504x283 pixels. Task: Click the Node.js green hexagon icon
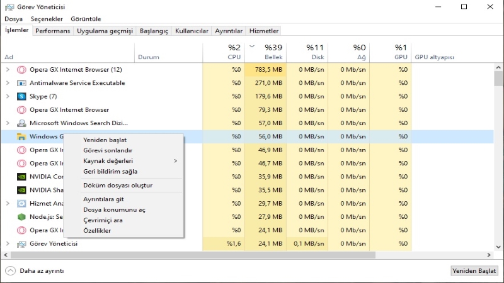click(x=21, y=217)
